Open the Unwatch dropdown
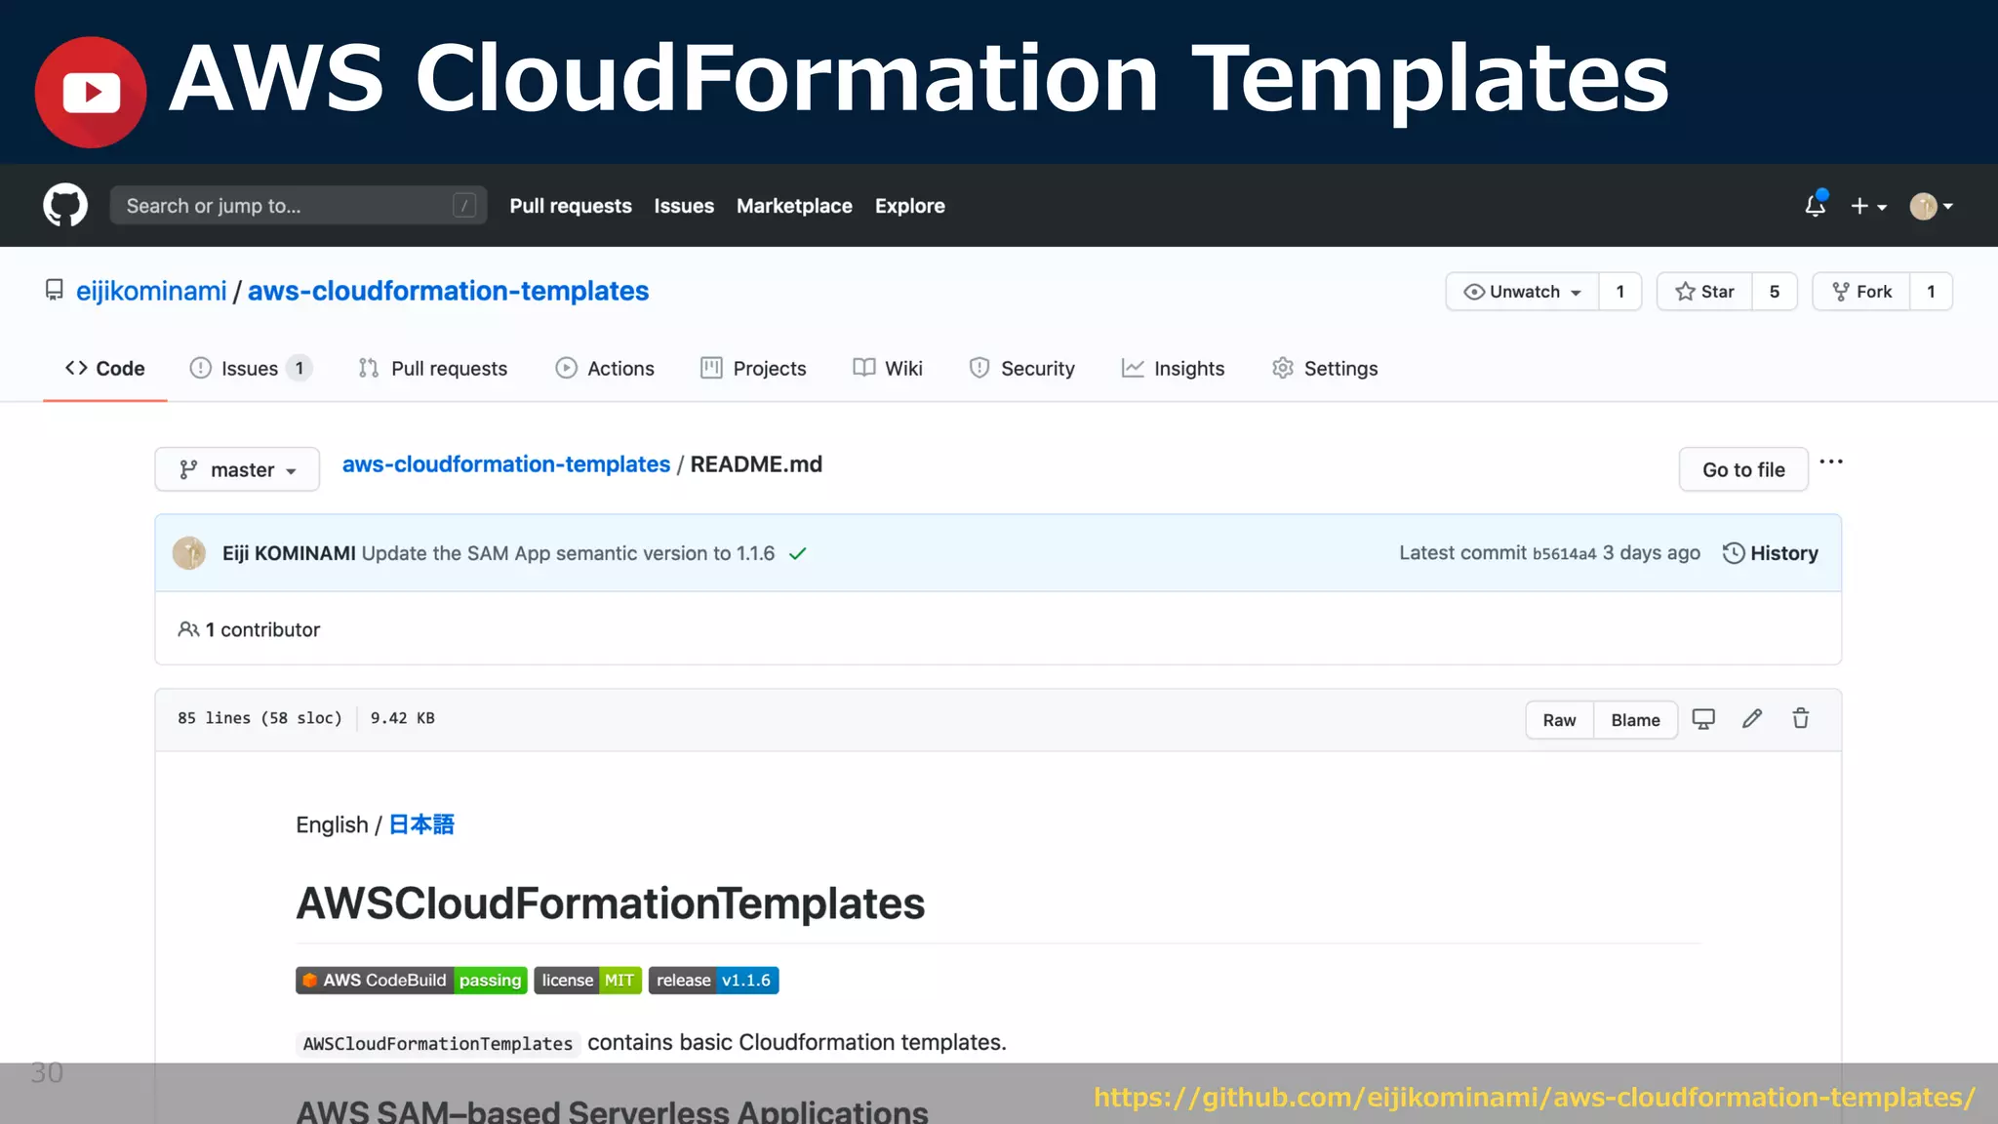 (1522, 292)
